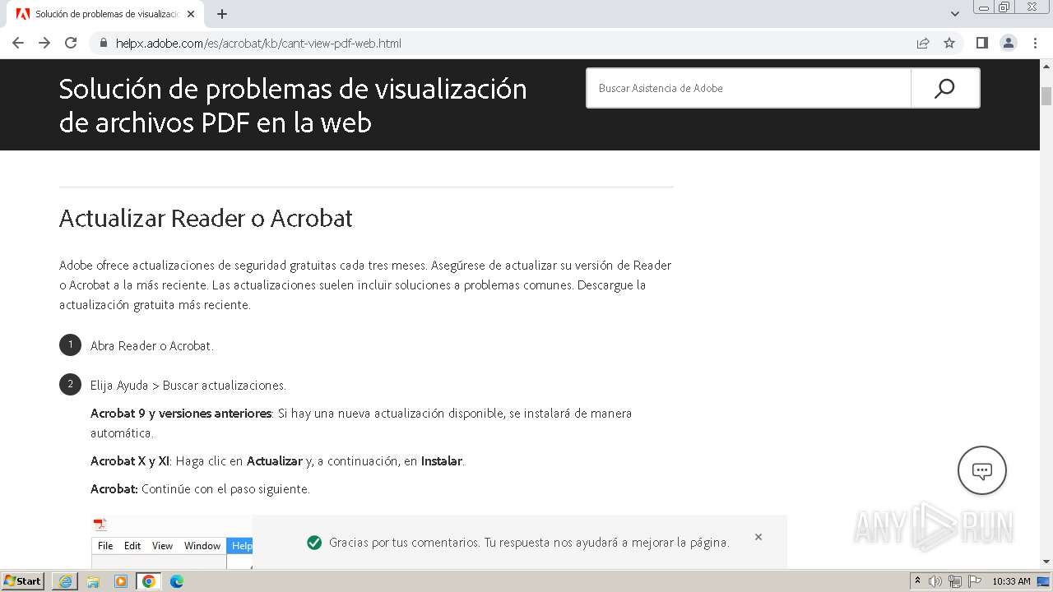Click the page title Solución de problemas
The height and width of the screenshot is (592, 1053).
coord(293,105)
